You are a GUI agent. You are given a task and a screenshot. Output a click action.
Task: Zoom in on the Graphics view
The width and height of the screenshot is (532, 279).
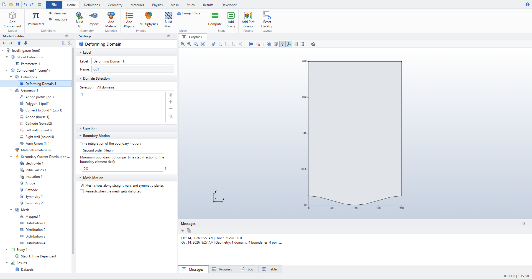coord(183,44)
